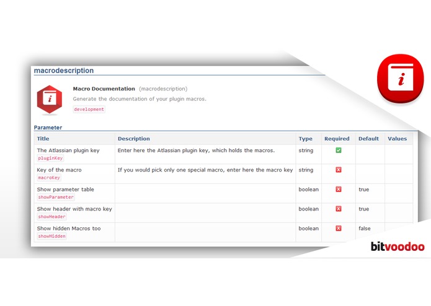Click the Macro Documentation title

coord(104,89)
